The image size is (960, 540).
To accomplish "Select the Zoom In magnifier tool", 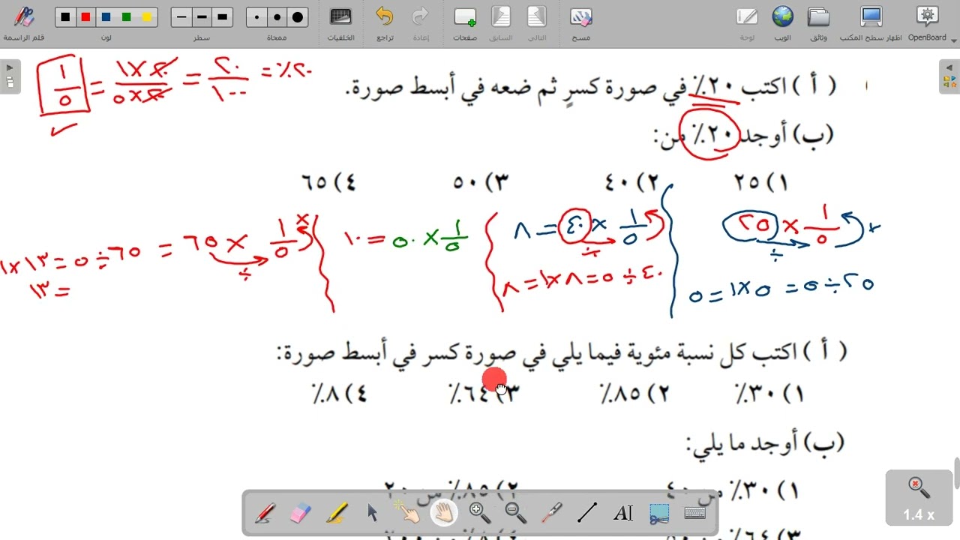I will click(x=480, y=513).
